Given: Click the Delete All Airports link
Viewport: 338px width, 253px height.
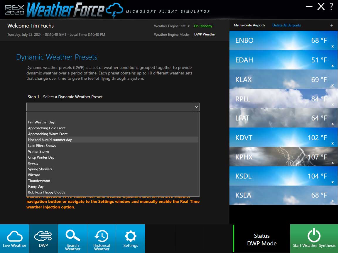Looking at the screenshot, I should (x=286, y=25).
